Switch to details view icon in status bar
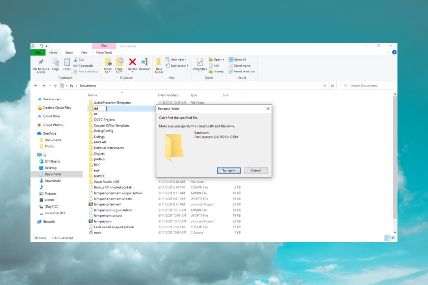Screen dimensions: 428x285 [387, 238]
